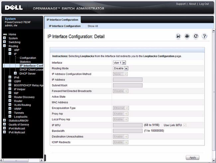The height and width of the screenshot is (163, 216).
Task: Click the Log Out link
Action: (204, 4)
